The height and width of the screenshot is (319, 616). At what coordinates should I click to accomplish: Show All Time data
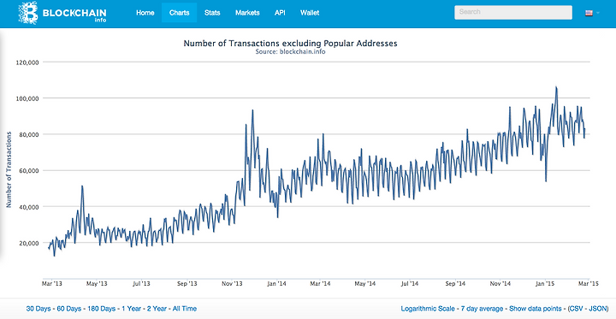point(185,309)
